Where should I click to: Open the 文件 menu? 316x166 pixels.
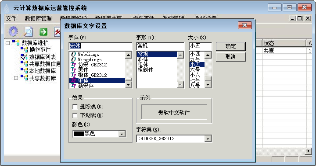coord(11,18)
